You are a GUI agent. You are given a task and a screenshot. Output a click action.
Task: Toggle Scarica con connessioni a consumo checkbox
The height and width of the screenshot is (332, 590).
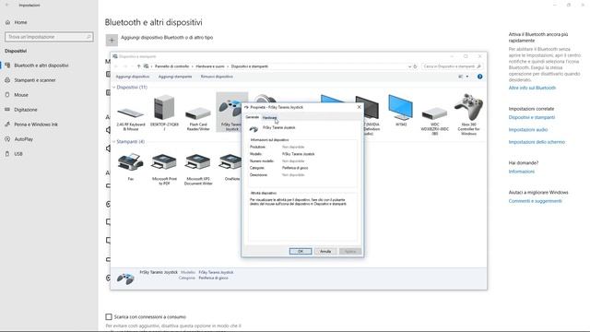[x=109, y=316]
